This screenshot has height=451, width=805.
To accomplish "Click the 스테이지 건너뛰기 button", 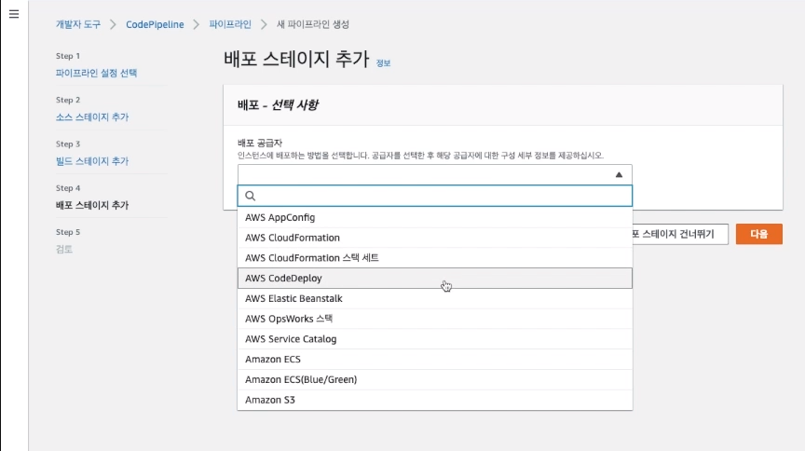I will [x=680, y=234].
